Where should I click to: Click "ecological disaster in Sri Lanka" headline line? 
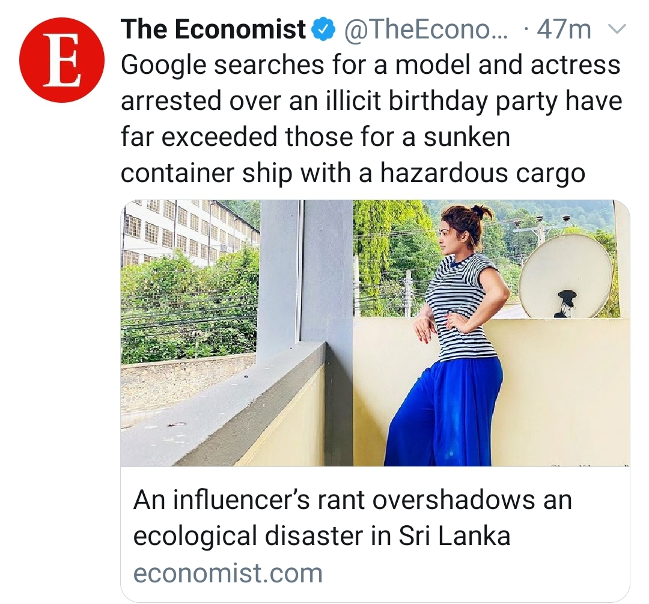click(x=321, y=536)
